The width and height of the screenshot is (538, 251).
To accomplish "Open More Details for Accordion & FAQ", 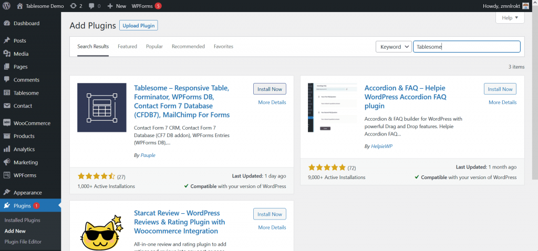I will coord(503,102).
